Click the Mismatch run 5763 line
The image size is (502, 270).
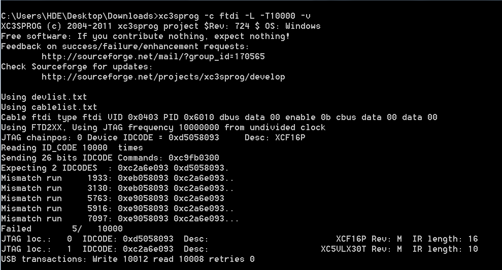coord(112,199)
